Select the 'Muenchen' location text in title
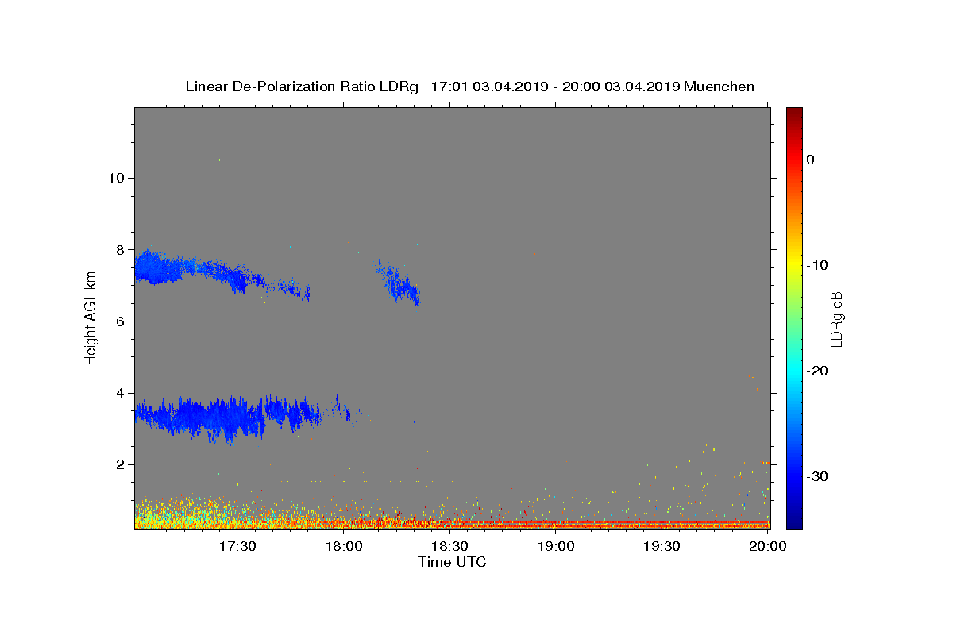This screenshot has width=953, height=635. pos(719,87)
